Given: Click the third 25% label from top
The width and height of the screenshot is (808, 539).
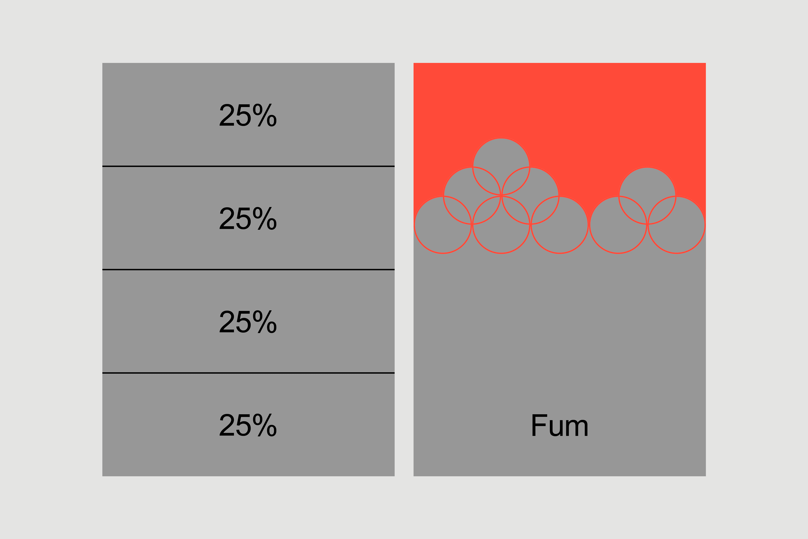Looking at the screenshot, I should [x=248, y=322].
